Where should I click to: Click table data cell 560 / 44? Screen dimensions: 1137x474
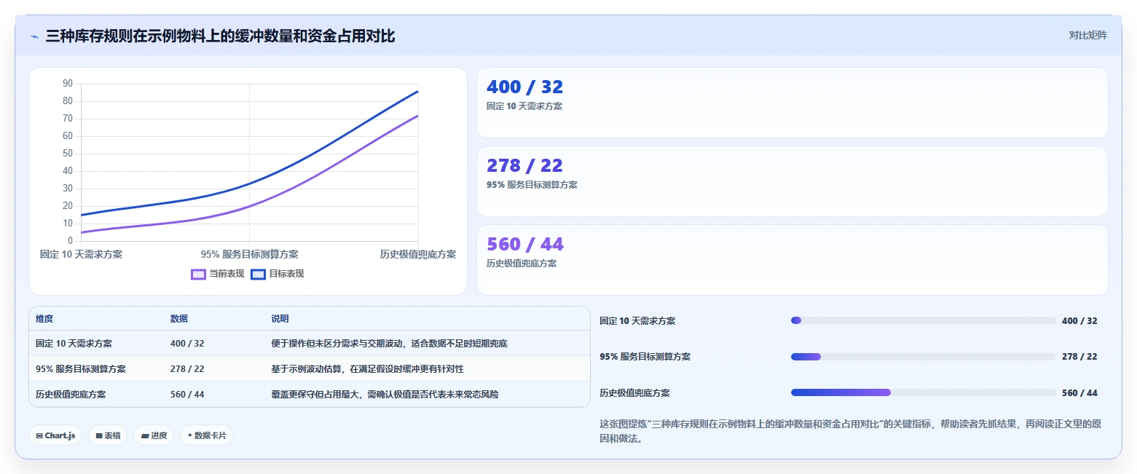pyautogui.click(x=187, y=395)
